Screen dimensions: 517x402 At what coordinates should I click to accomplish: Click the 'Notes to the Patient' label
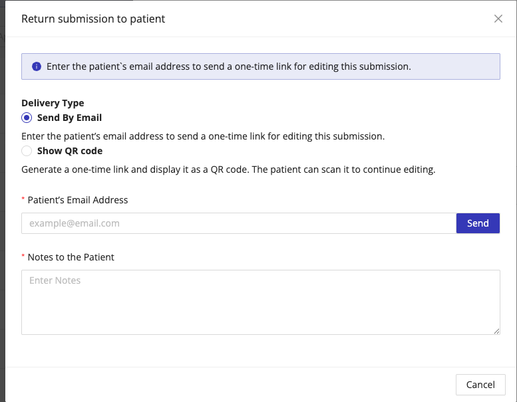click(71, 257)
